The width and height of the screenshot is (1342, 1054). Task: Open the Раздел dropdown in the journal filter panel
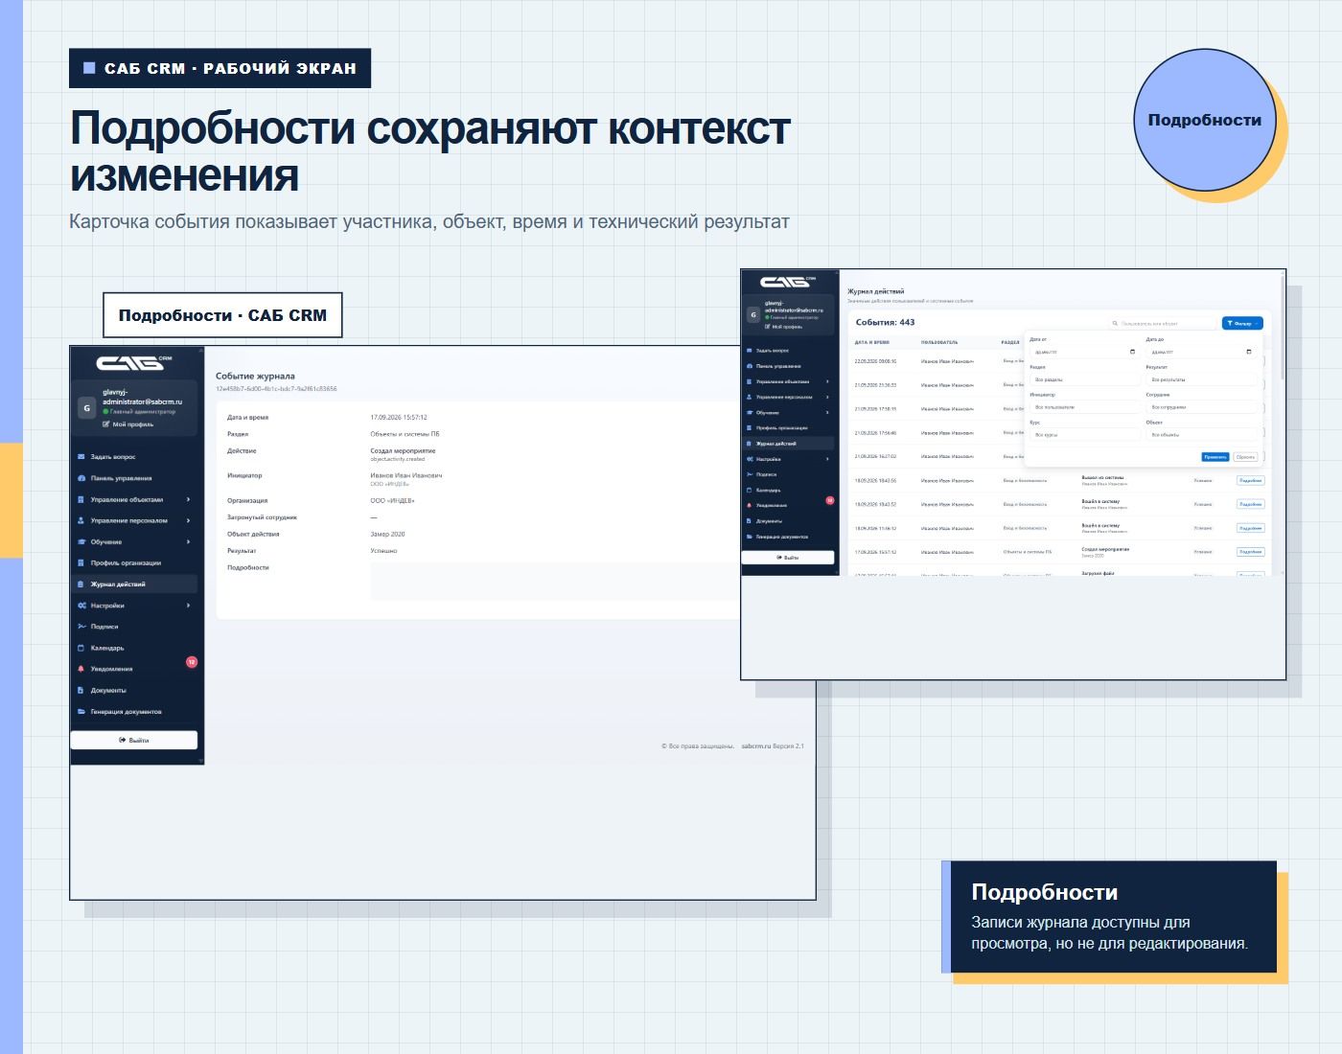[1085, 379]
